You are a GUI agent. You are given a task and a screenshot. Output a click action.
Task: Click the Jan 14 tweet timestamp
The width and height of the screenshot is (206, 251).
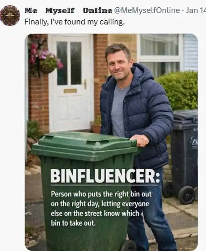coord(196,11)
